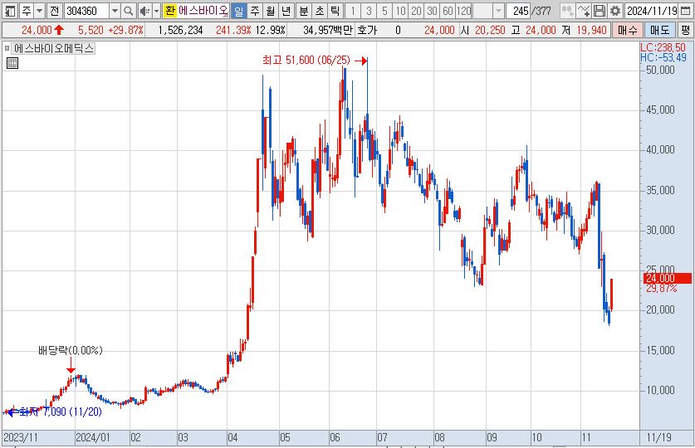695x448 pixels.
Task: Click the add indicator line icon
Action: coord(584,11)
